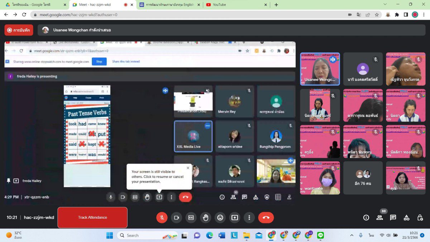
Task: Click the Present now screen-share icon
Action: coord(234,217)
